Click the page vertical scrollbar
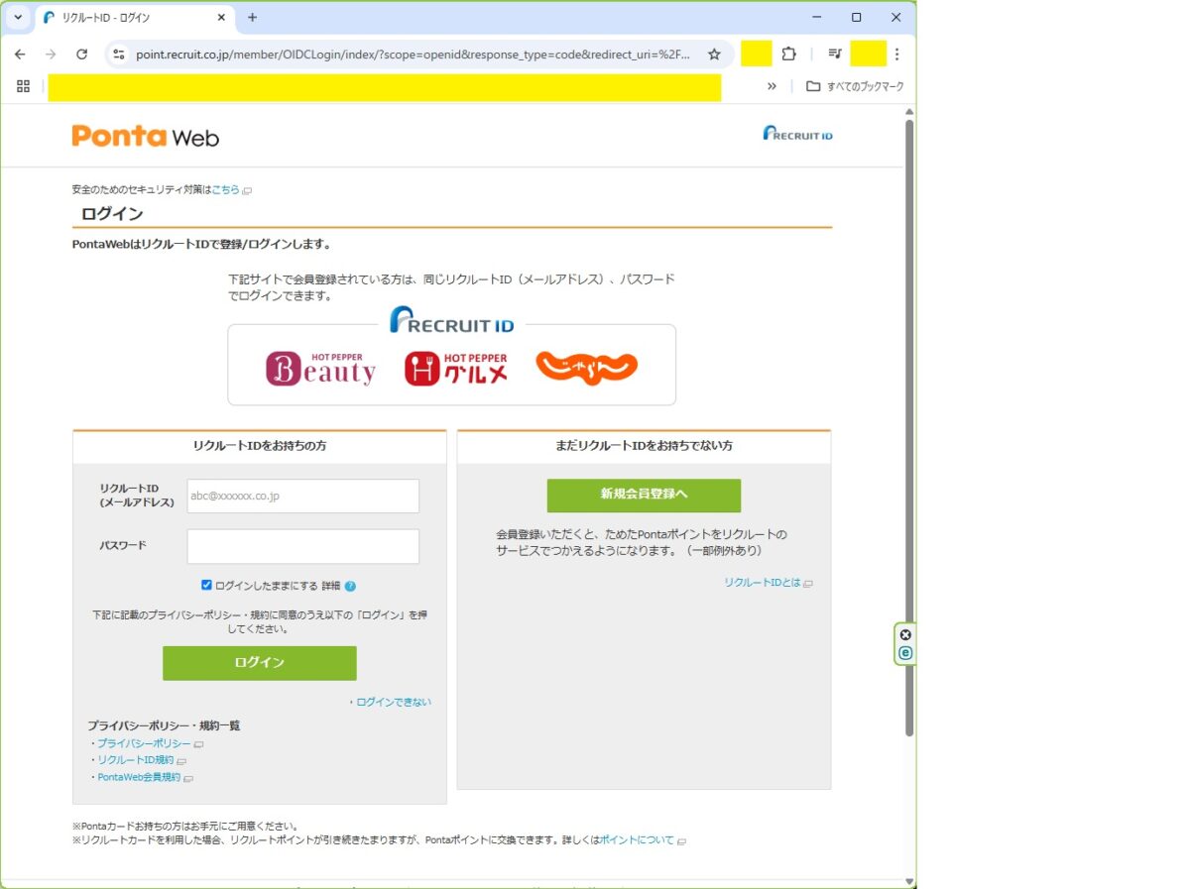The image size is (1190, 889). click(909, 426)
